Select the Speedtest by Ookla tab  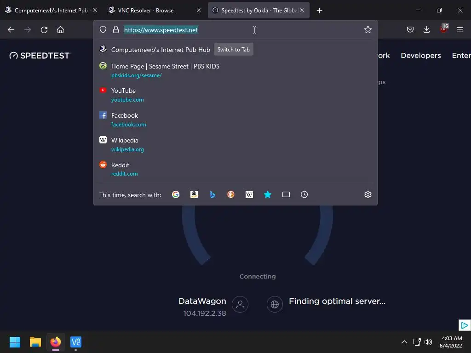(258, 10)
